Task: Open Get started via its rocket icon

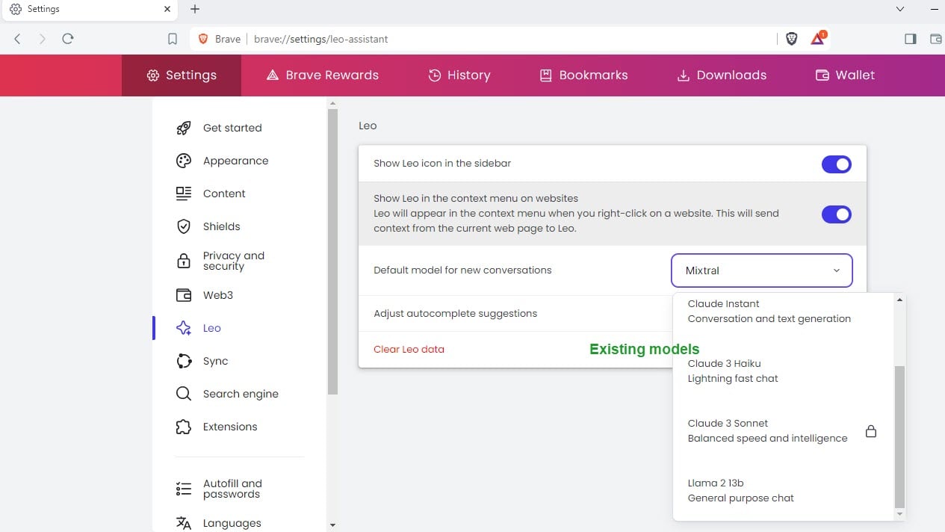Action: [x=184, y=128]
